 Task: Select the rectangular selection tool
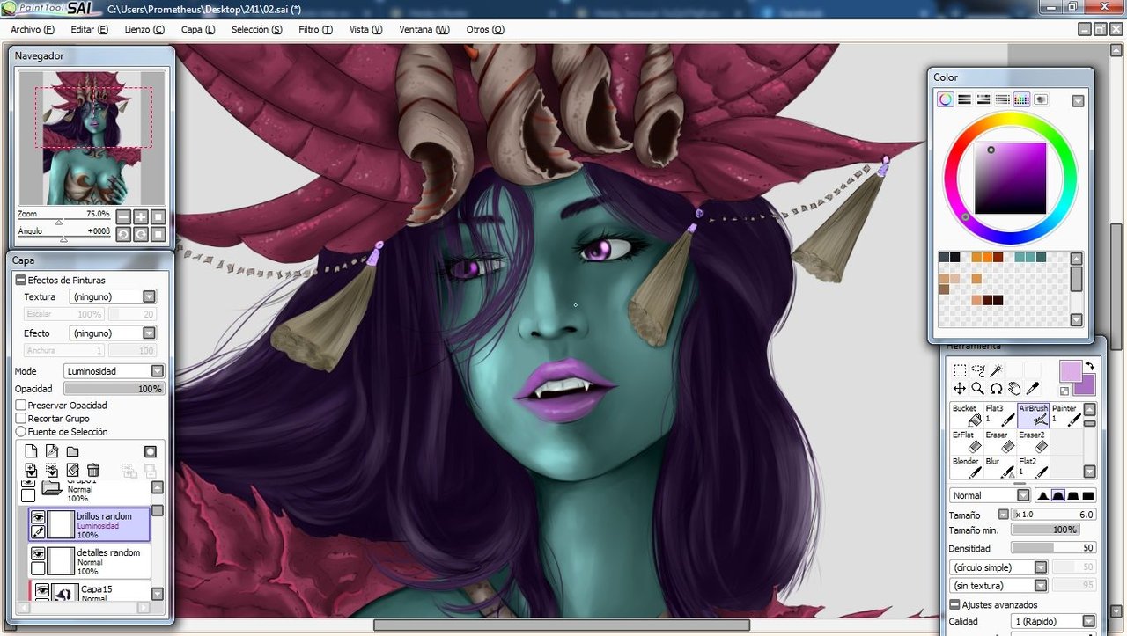(x=960, y=370)
